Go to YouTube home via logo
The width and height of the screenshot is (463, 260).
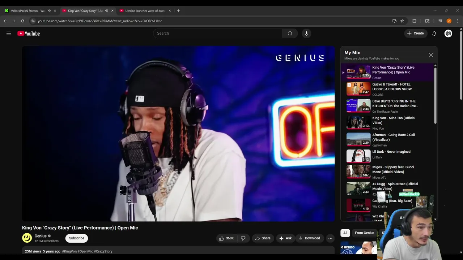(29, 34)
